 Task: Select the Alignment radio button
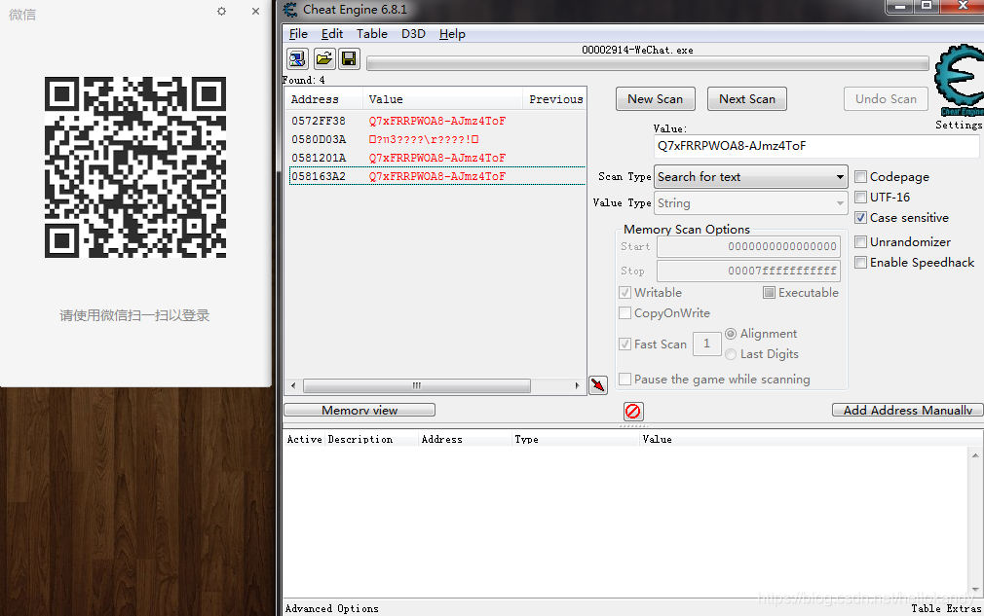pos(731,334)
